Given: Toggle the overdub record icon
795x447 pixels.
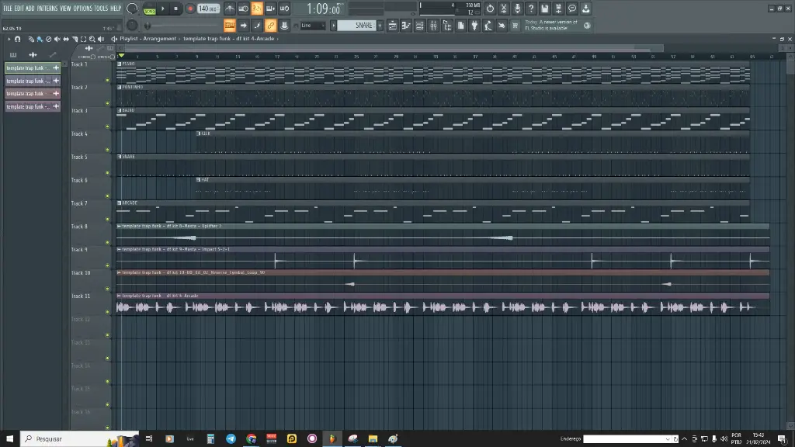Looking at the screenshot, I should tap(271, 9).
